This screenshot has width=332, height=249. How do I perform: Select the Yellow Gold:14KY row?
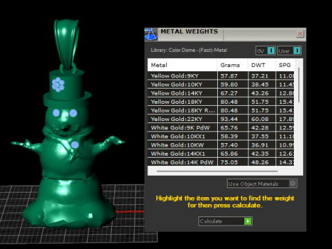click(x=221, y=93)
